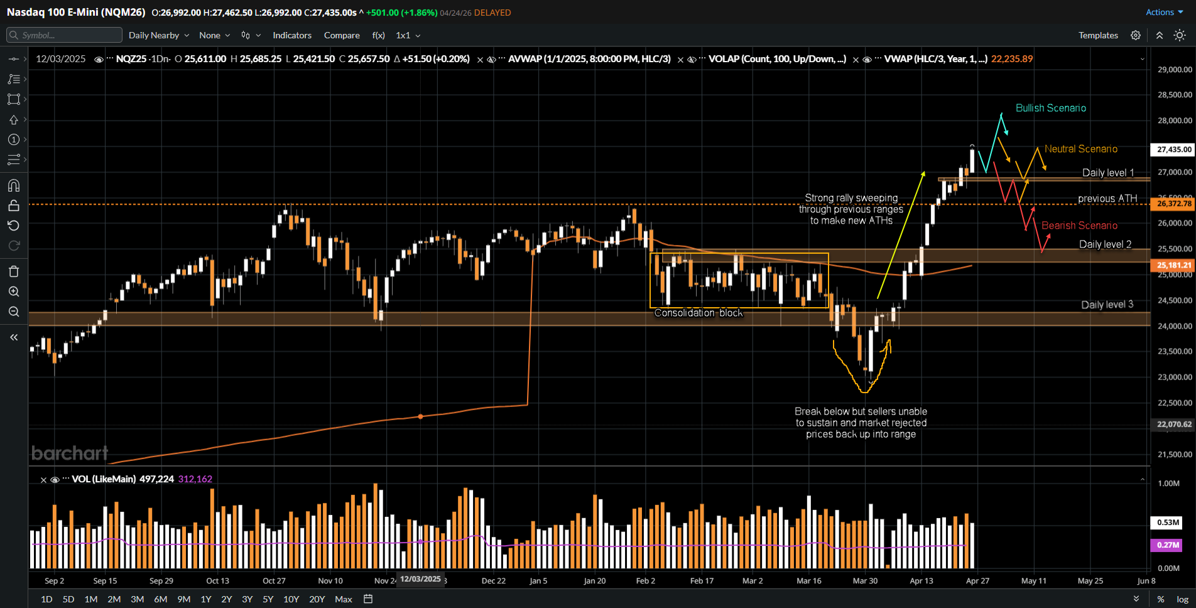Viewport: 1196px width, 608px height.
Task: Pick the up-arrow marker tool
Action: click(13, 119)
